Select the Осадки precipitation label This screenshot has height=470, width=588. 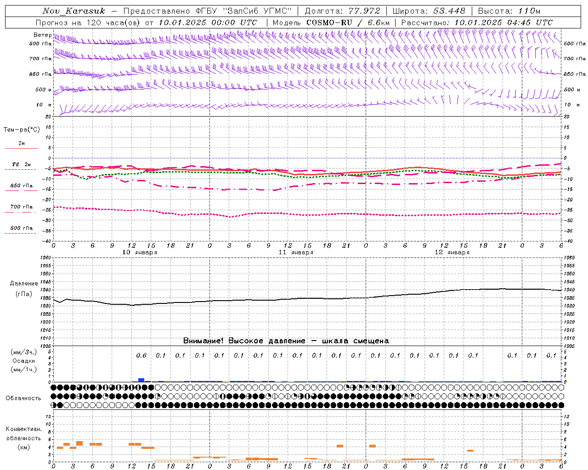[x=24, y=361]
